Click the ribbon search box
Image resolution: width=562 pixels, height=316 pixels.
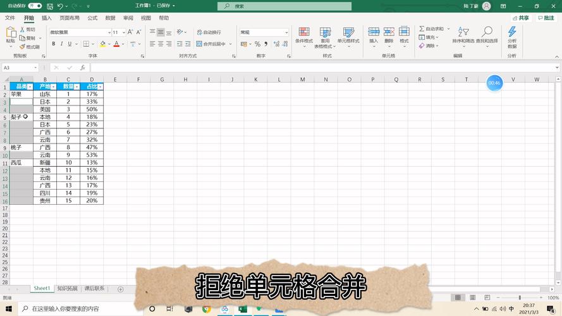coord(284,6)
